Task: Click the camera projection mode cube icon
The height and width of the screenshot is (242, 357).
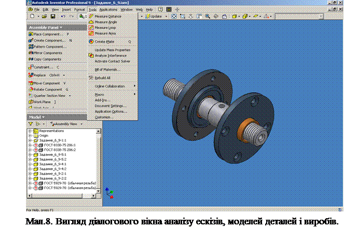Action: pyautogui.click(x=245, y=16)
